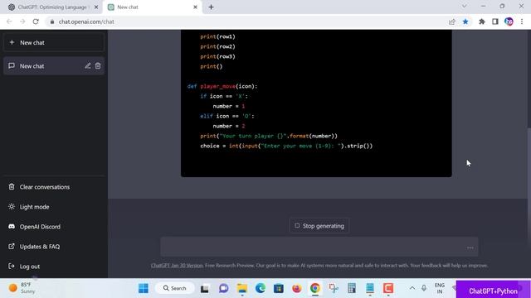
Task: Open the ChatGPT Jan 30 Version link
Action: (177, 266)
